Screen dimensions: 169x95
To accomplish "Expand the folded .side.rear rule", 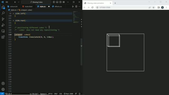I will pyautogui.click(x=13, y=21).
